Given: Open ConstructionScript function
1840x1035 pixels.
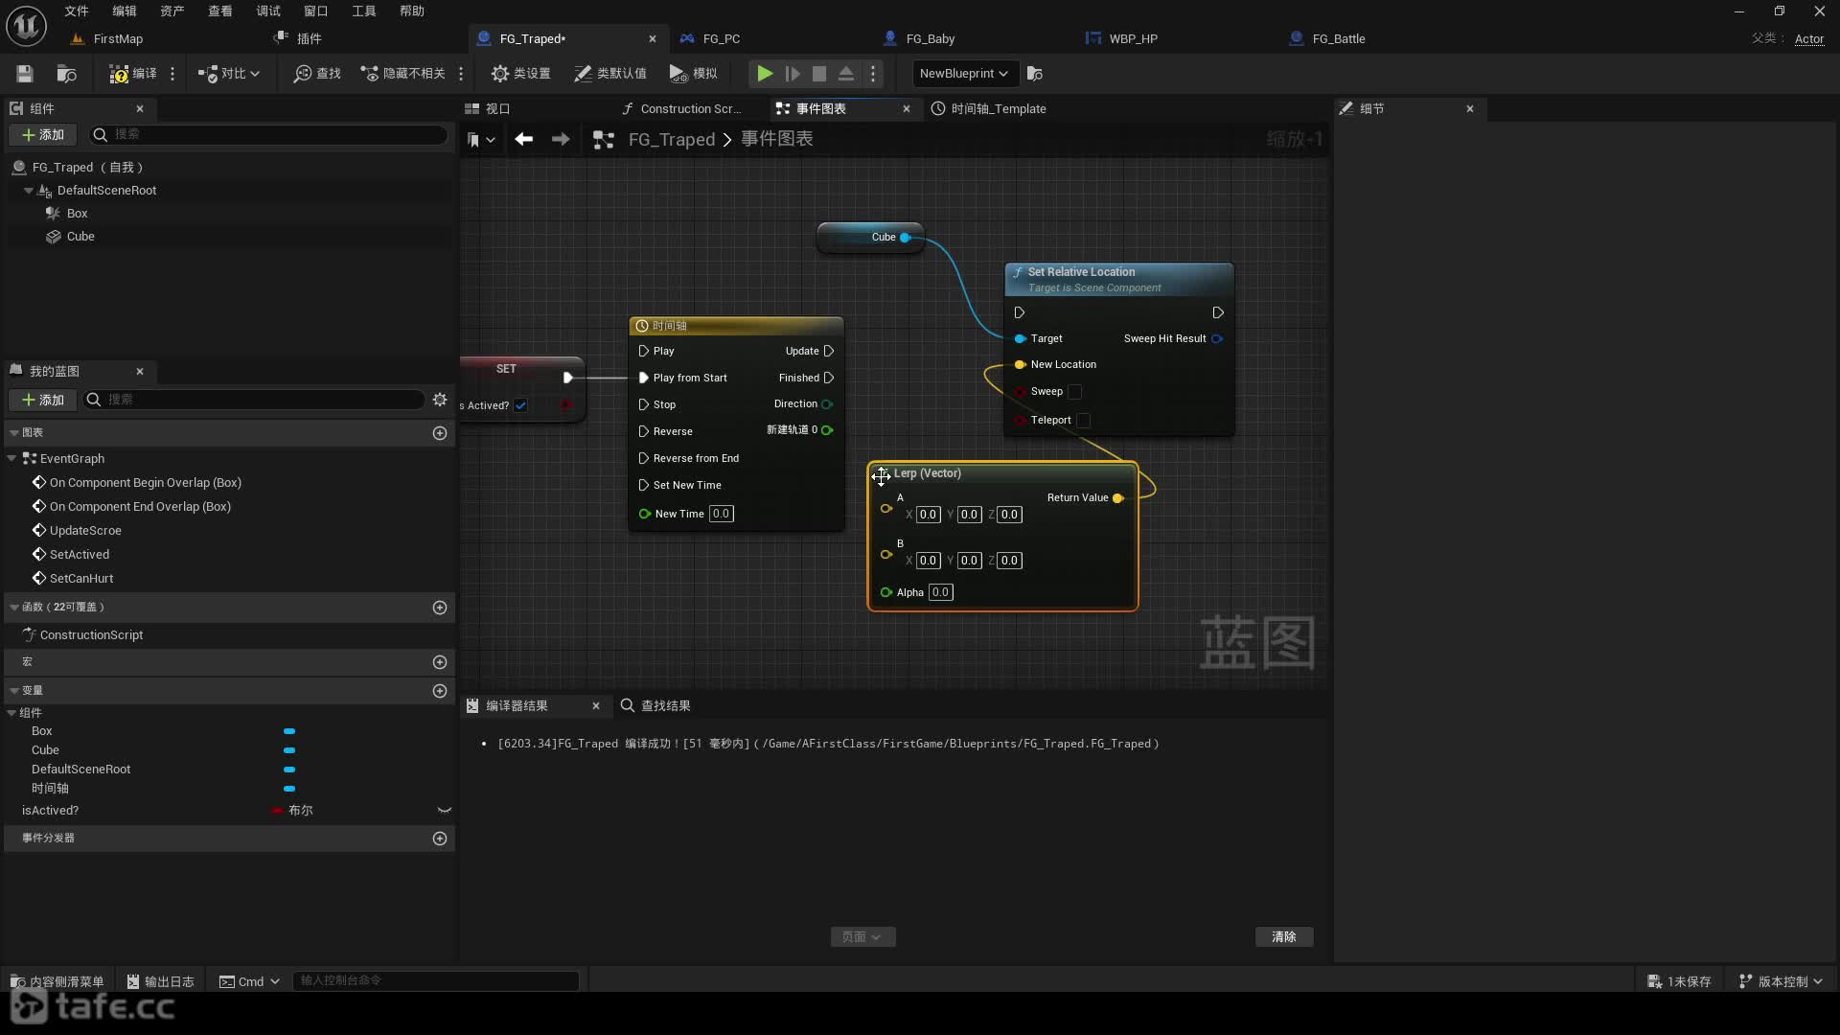Looking at the screenshot, I should (91, 635).
